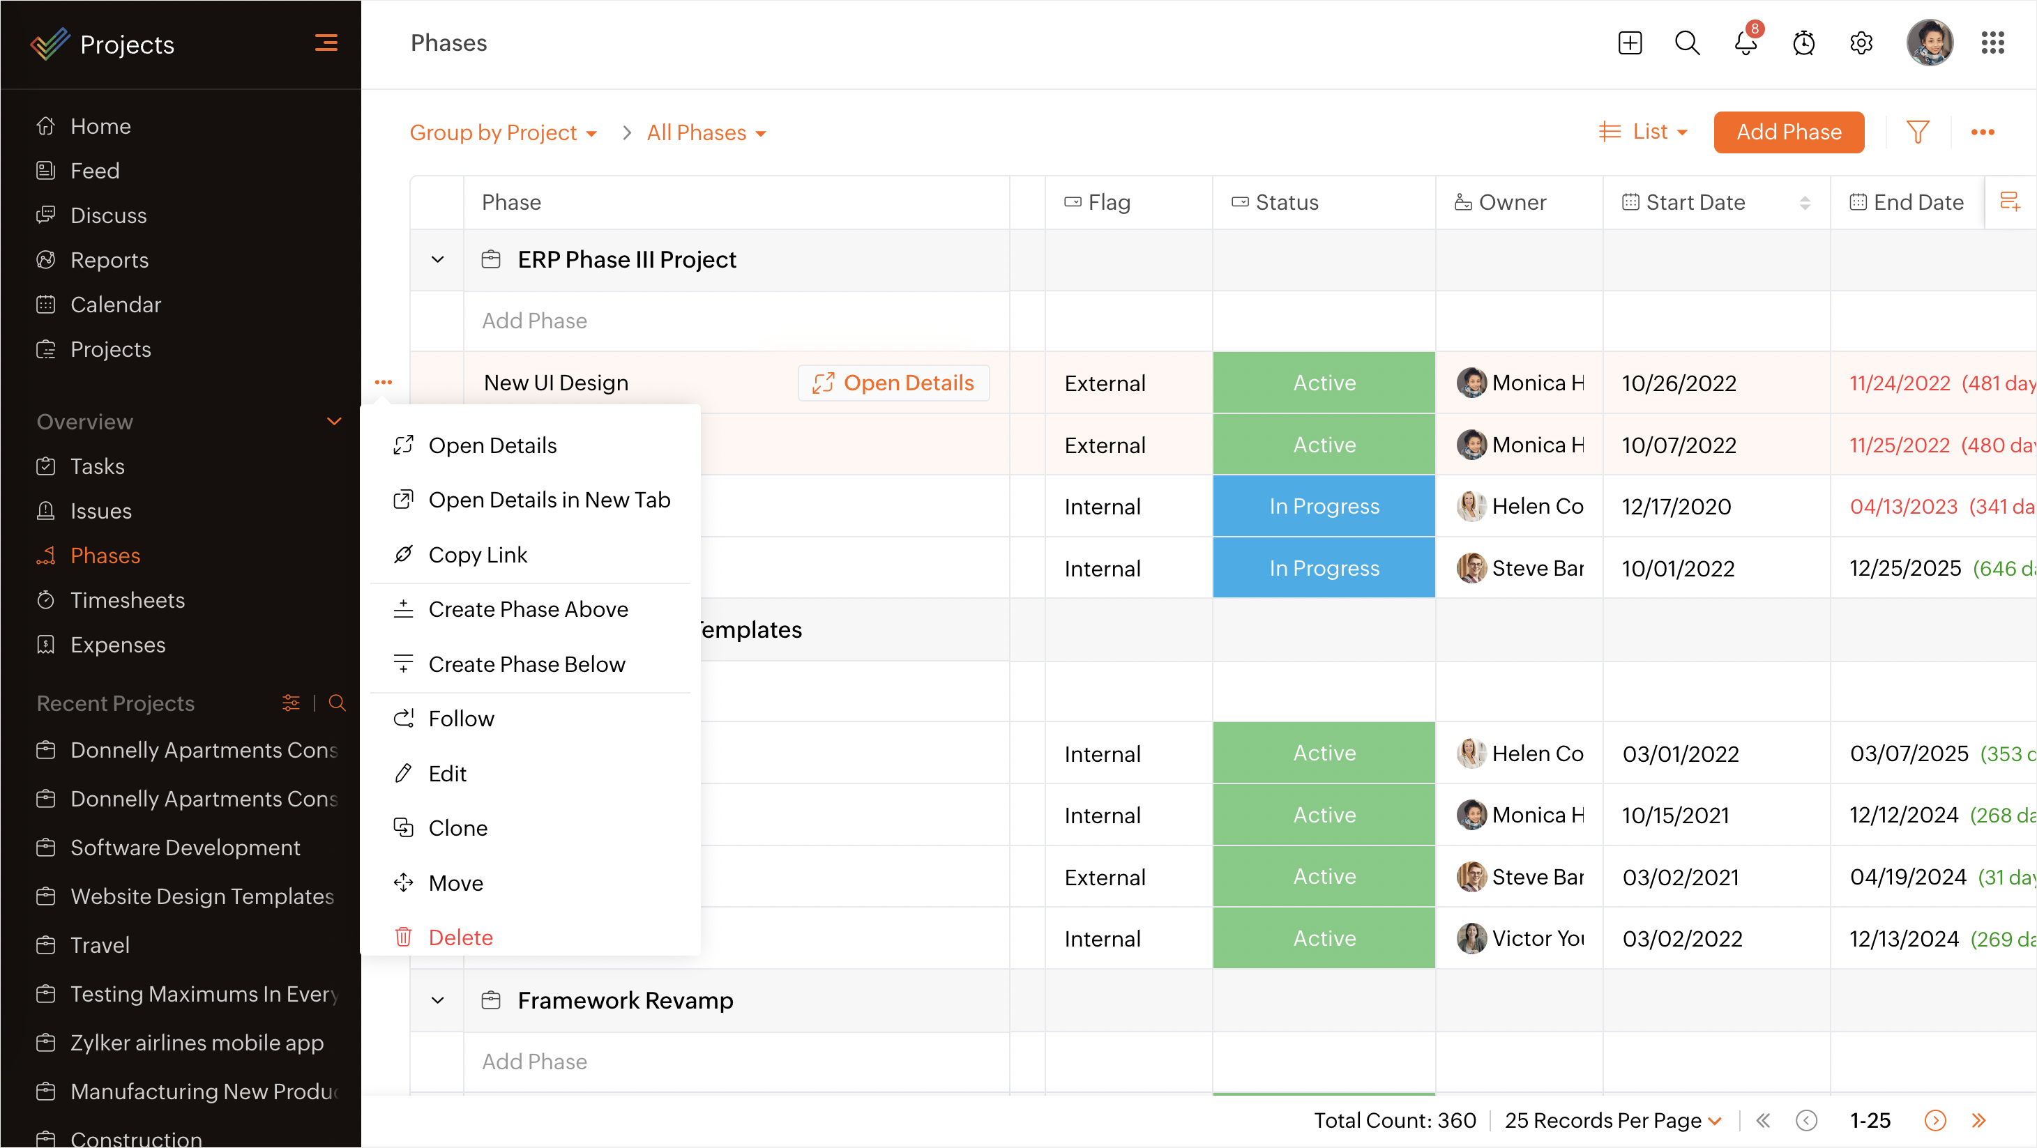The image size is (2037, 1148).
Task: Open the timer clock icon
Action: (1803, 43)
